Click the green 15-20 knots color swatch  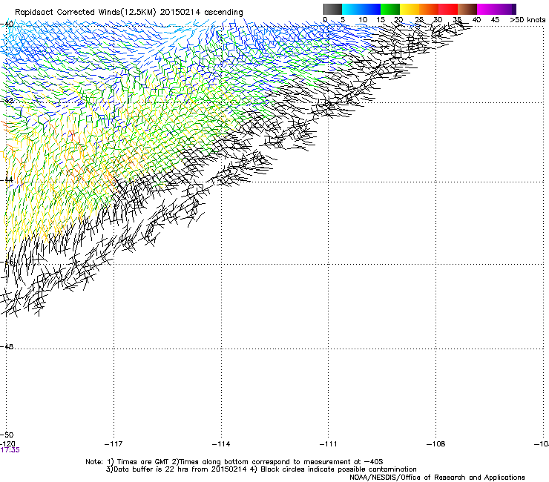click(390, 9)
